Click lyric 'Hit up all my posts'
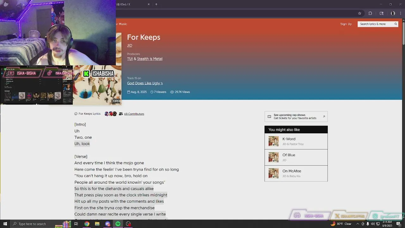 click(x=119, y=201)
